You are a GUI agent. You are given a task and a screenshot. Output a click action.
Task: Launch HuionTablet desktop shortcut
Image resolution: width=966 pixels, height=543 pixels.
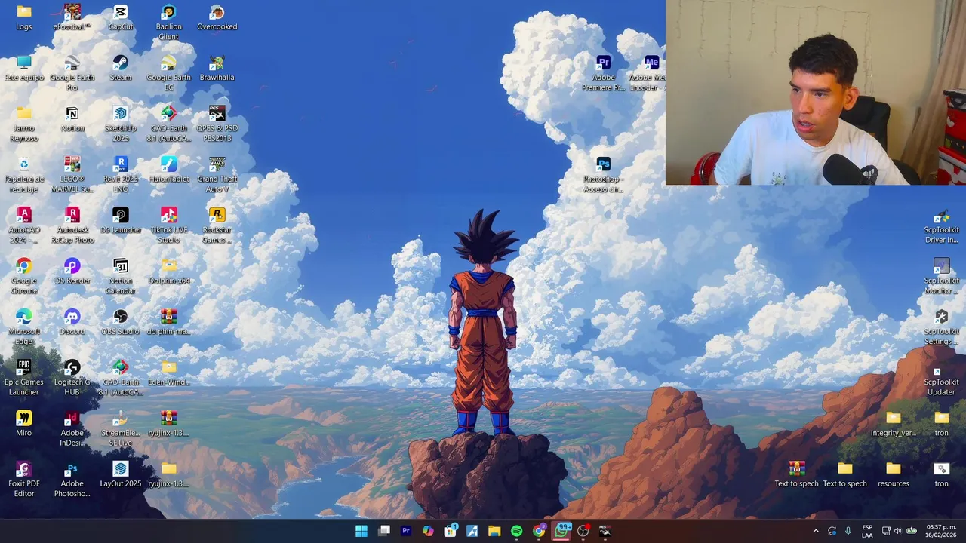169,170
